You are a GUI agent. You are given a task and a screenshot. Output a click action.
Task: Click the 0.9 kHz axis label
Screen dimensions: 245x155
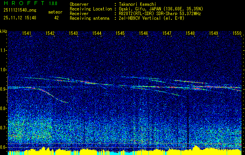pos(3,89)
